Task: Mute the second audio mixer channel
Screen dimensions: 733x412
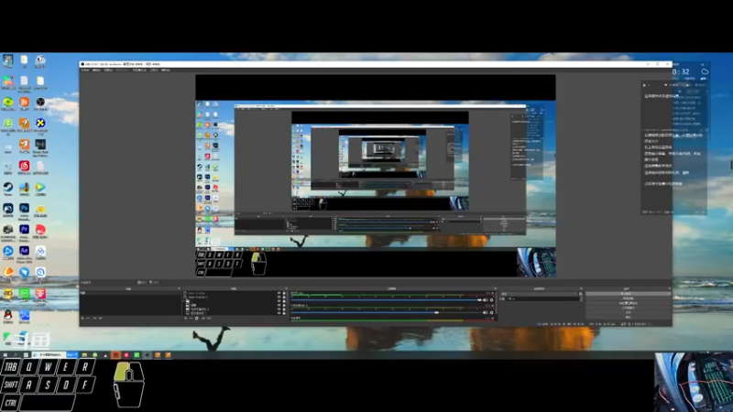Action: tap(486, 312)
